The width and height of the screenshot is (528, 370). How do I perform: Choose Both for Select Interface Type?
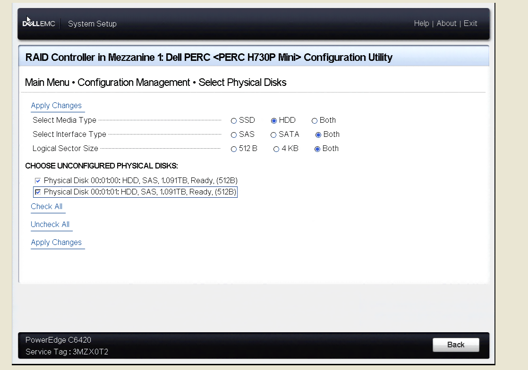(x=318, y=135)
